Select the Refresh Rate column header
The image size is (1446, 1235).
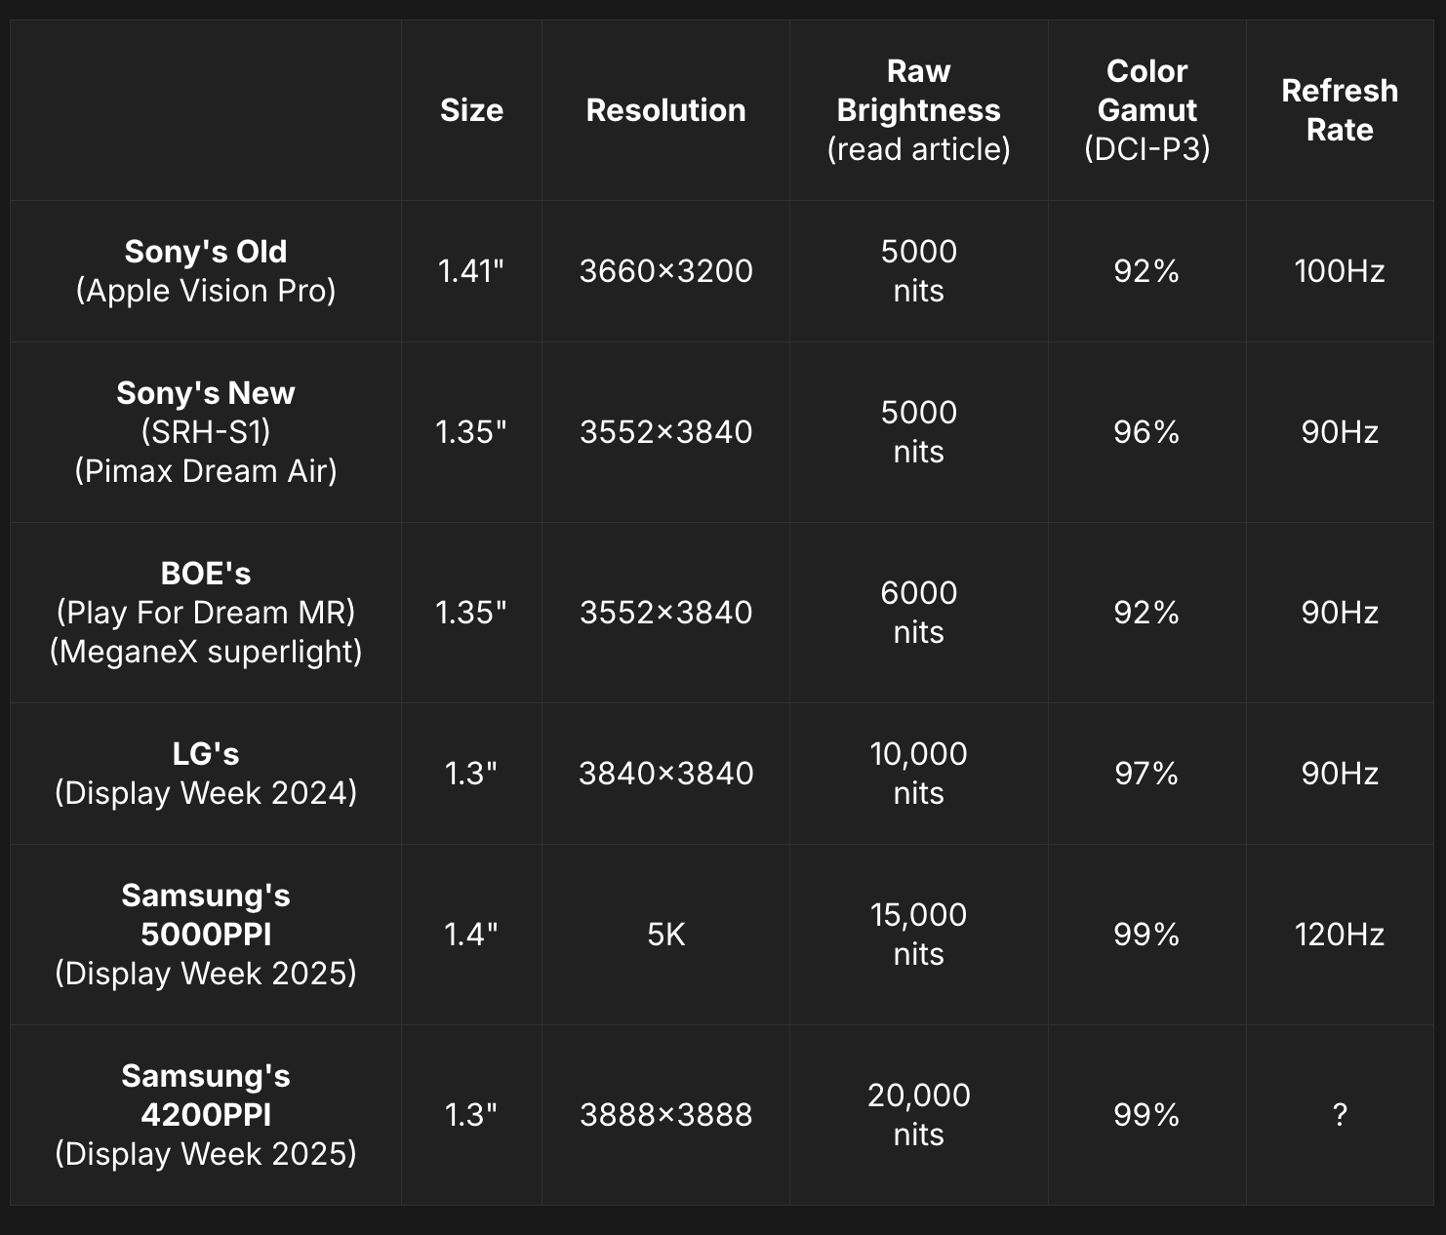pos(1340,110)
